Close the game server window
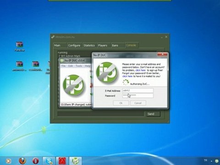The image size is (220, 165). click(166, 37)
